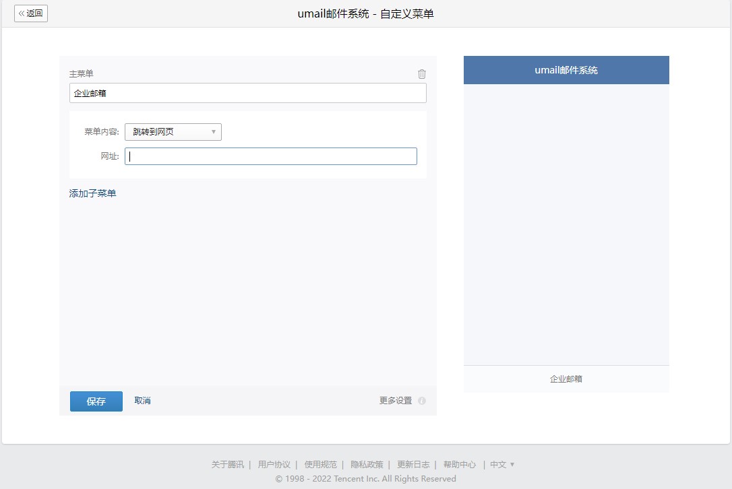The width and height of the screenshot is (732, 489).
Task: Open the 菜单内容 dropdown showing 跳转到网页
Action: coord(173,132)
